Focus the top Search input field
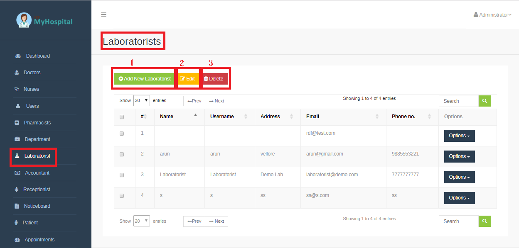The height and width of the screenshot is (248, 519). point(459,101)
